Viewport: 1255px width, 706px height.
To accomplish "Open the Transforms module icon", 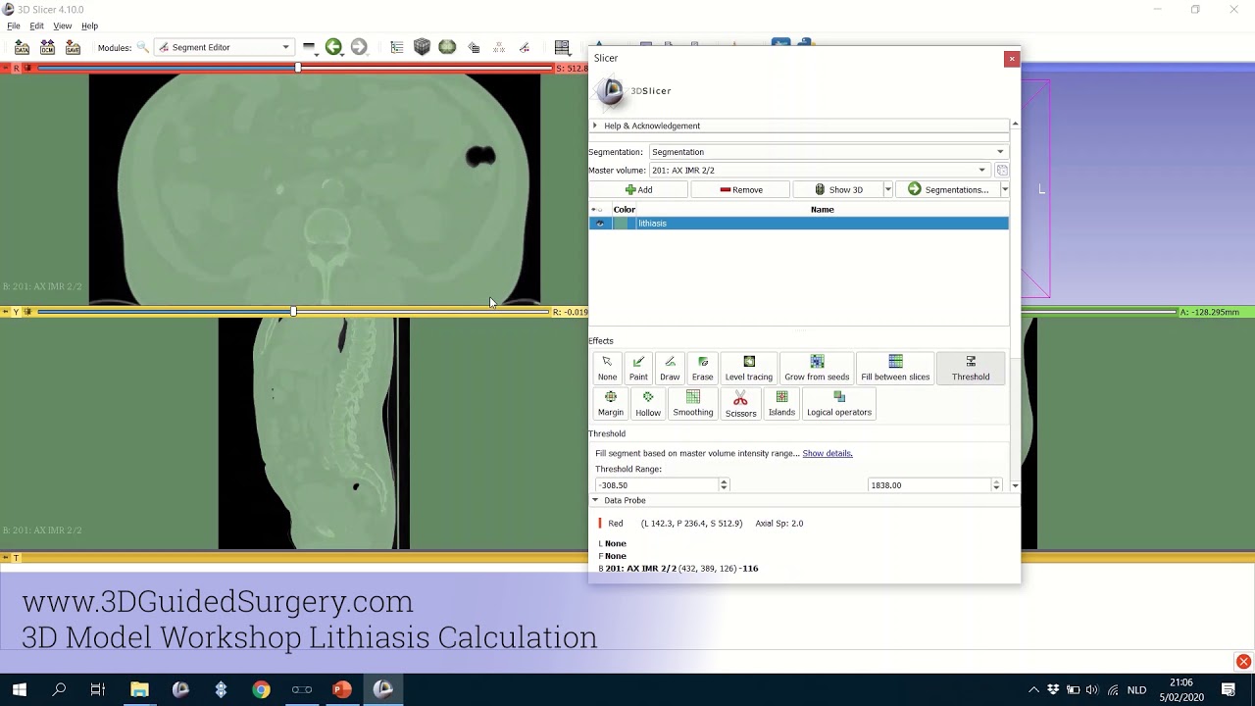I will (474, 47).
